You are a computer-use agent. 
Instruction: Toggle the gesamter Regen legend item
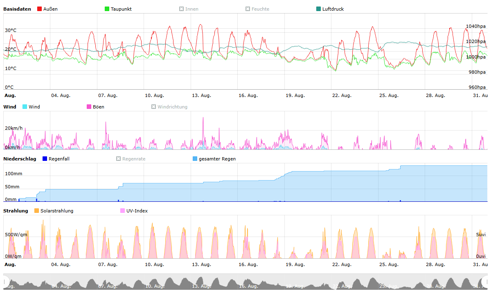(214, 159)
